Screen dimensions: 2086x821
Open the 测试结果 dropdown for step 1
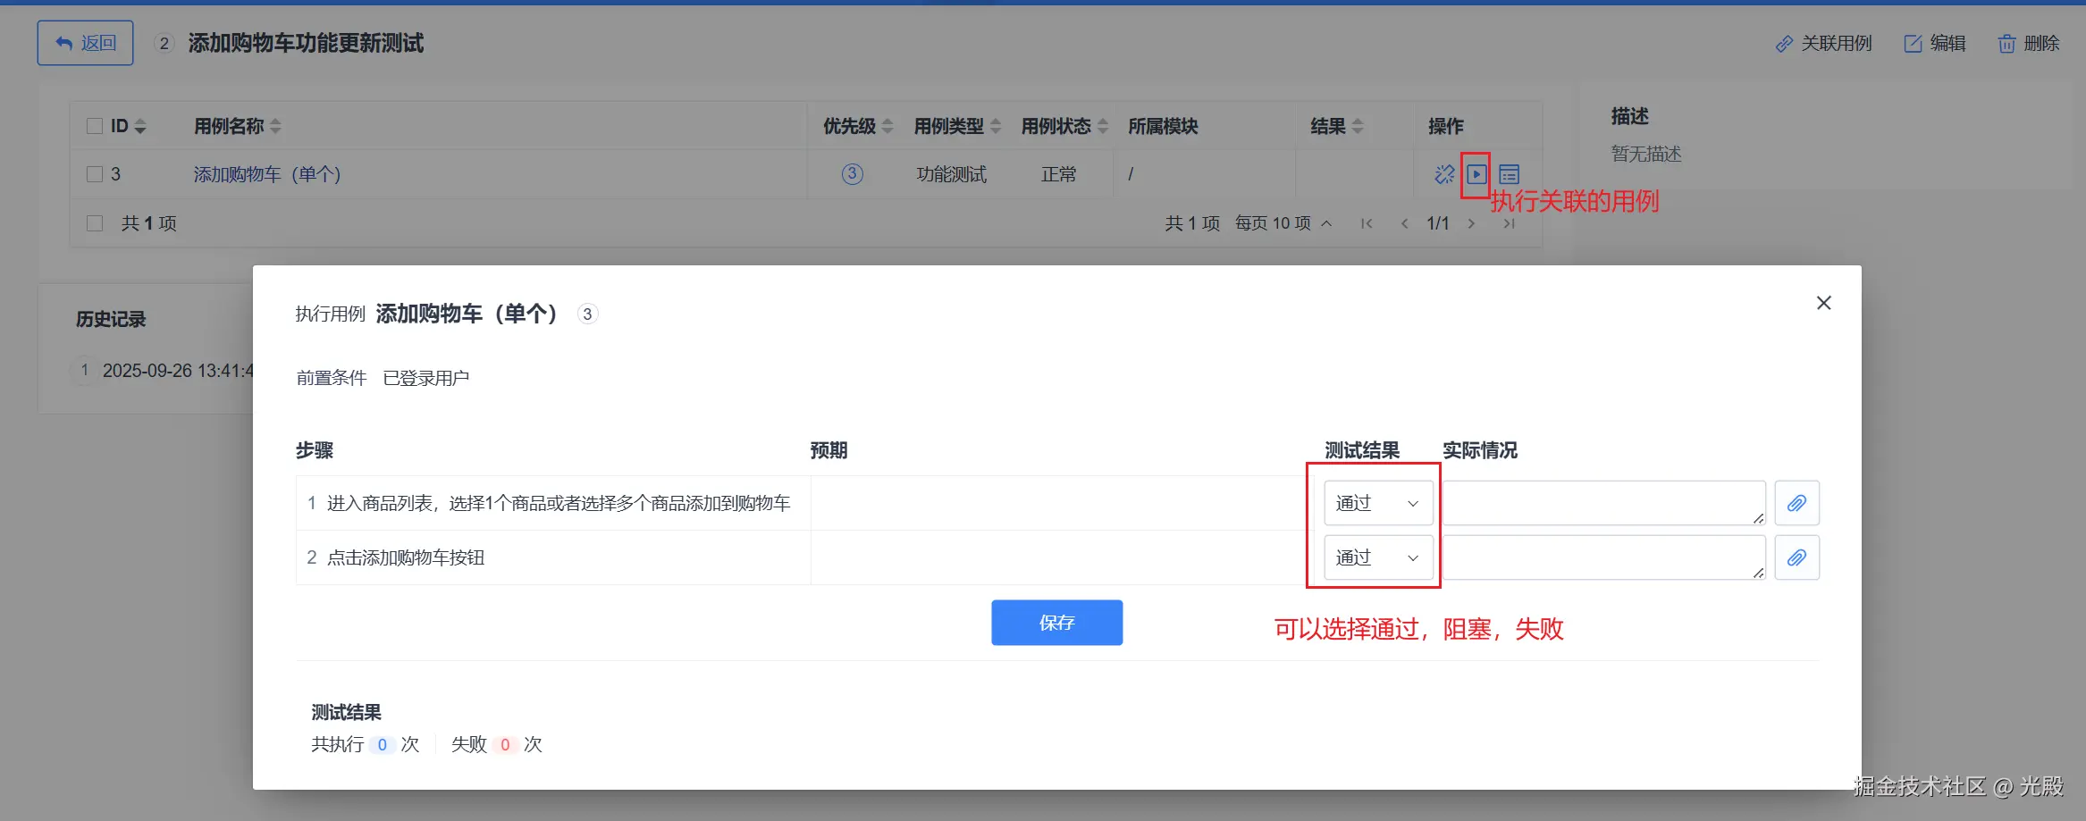[1378, 503]
